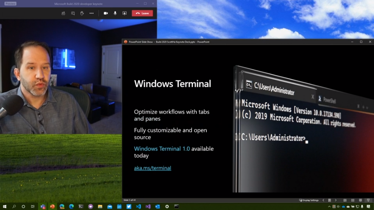Image resolution: width=374 pixels, height=210 pixels.
Task: Open Task View on the taskbar
Action: pyautogui.click(x=33, y=207)
